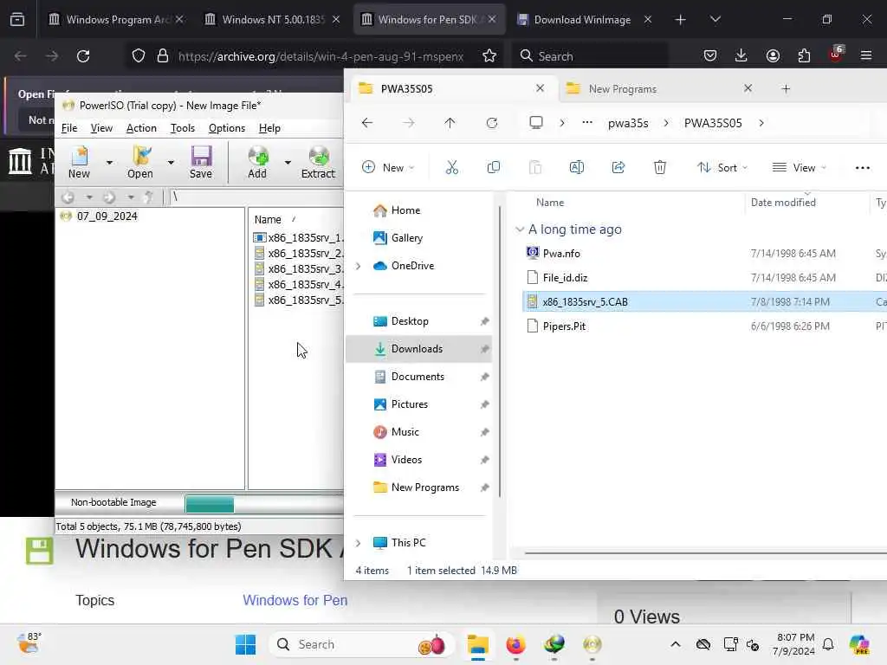Open more options ellipsis in File Explorer toolbar
Viewport: 887px width, 665px height.
(862, 167)
